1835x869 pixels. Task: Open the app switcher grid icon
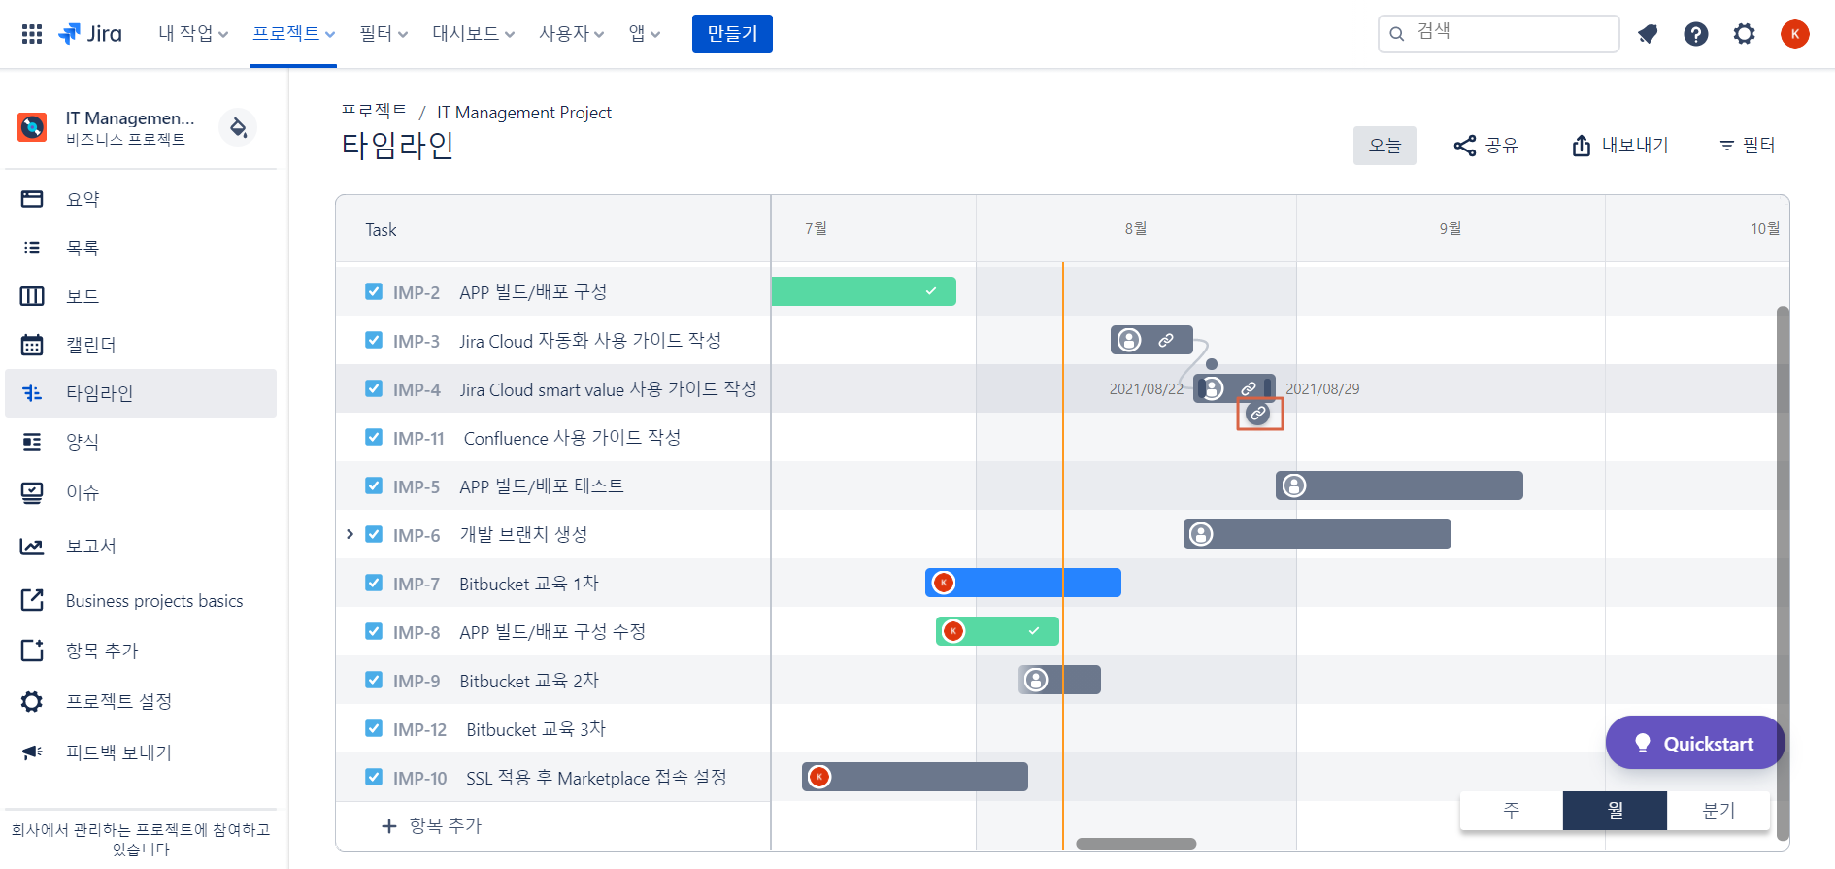[x=32, y=34]
